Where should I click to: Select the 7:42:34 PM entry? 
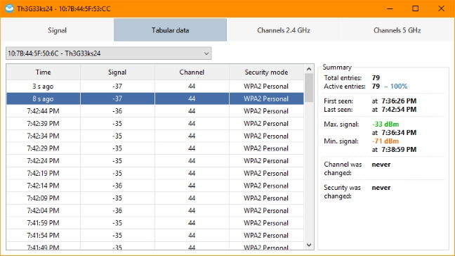pos(155,136)
